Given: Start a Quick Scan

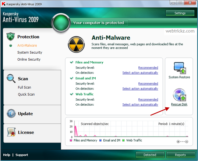Looking at the screenshot, I should click(26, 94).
